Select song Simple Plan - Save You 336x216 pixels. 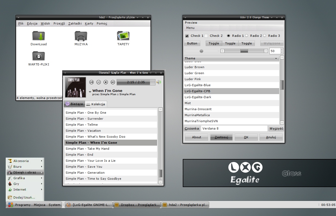point(111,167)
